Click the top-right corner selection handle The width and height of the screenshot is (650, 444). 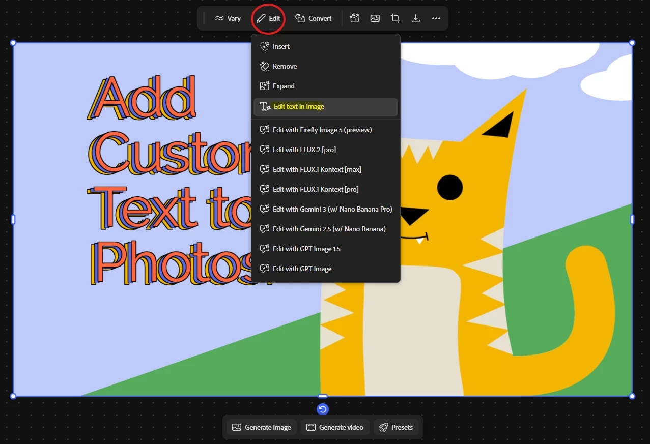pos(632,43)
